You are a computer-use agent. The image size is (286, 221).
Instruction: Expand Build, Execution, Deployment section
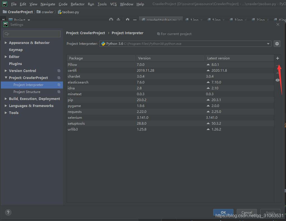(x=6, y=99)
